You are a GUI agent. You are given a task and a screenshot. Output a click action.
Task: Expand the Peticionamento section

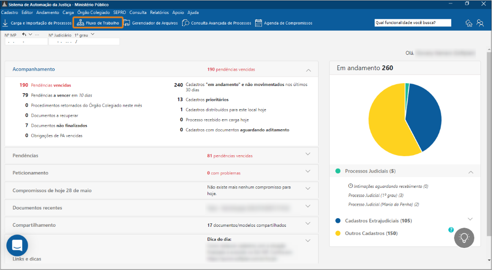pyautogui.click(x=308, y=171)
